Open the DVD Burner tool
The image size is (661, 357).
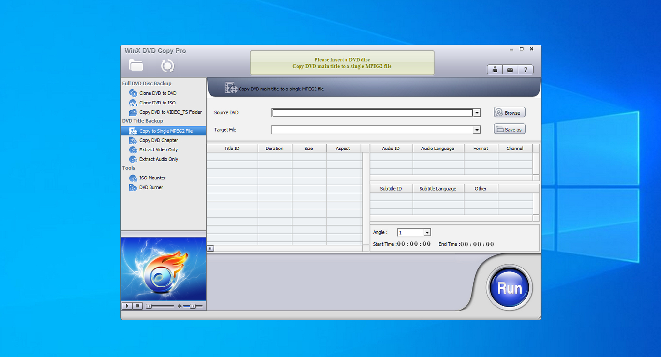coord(151,187)
